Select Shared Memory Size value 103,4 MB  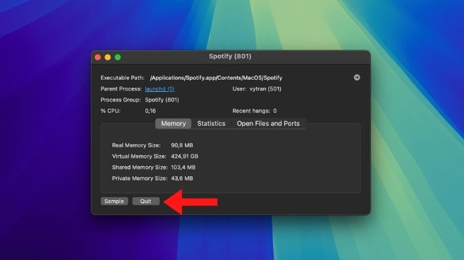click(x=183, y=167)
